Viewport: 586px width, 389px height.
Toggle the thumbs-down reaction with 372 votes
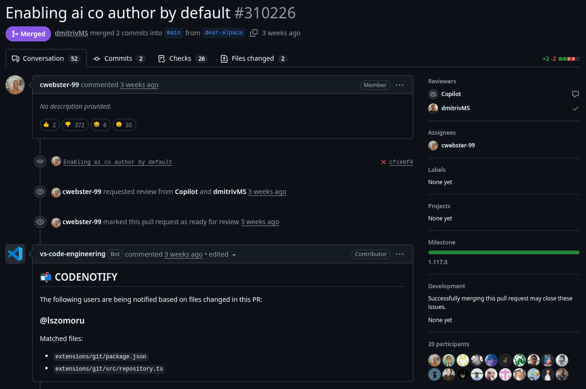point(75,125)
